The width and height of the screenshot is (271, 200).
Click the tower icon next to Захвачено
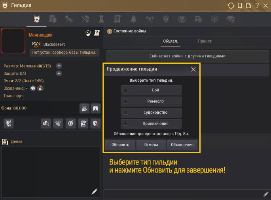pyautogui.click(x=40, y=89)
